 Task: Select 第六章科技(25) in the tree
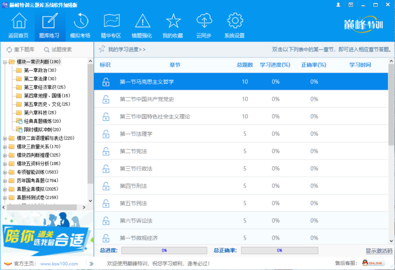point(40,113)
